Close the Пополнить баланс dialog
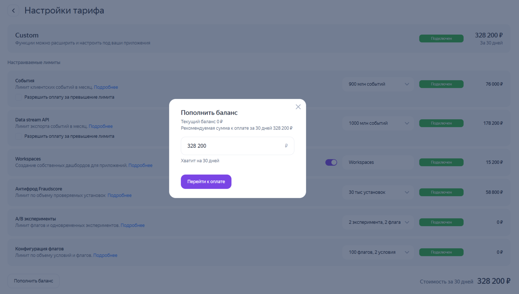 click(298, 107)
